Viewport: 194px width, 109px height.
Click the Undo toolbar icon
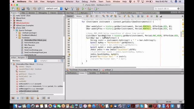coord(34,9)
